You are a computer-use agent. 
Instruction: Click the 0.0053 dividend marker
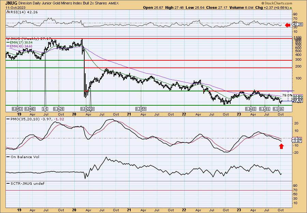pyautogui.click(x=17, y=109)
